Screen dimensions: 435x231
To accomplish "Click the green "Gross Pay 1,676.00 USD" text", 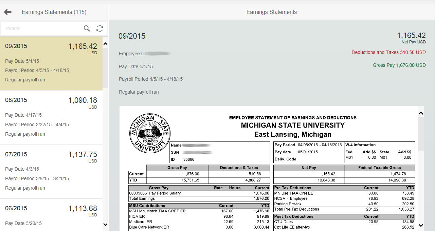I will tap(399, 65).
